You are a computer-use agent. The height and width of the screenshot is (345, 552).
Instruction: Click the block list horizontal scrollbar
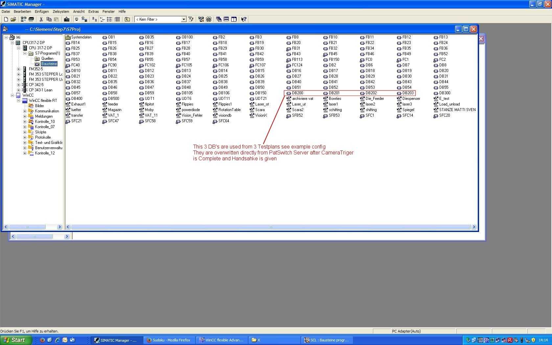pos(271,227)
